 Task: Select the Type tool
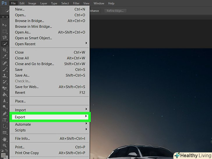click(4, 120)
